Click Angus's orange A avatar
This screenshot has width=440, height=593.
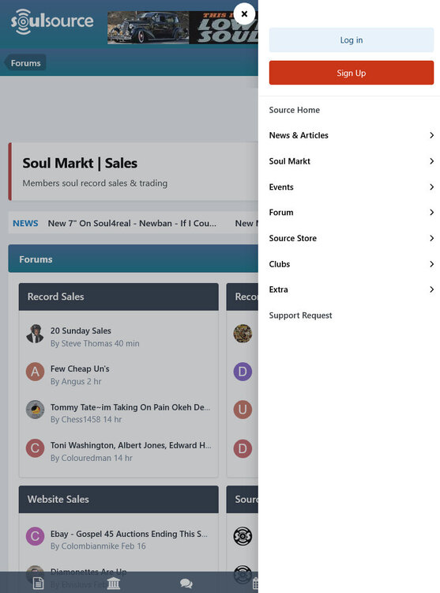(35, 372)
